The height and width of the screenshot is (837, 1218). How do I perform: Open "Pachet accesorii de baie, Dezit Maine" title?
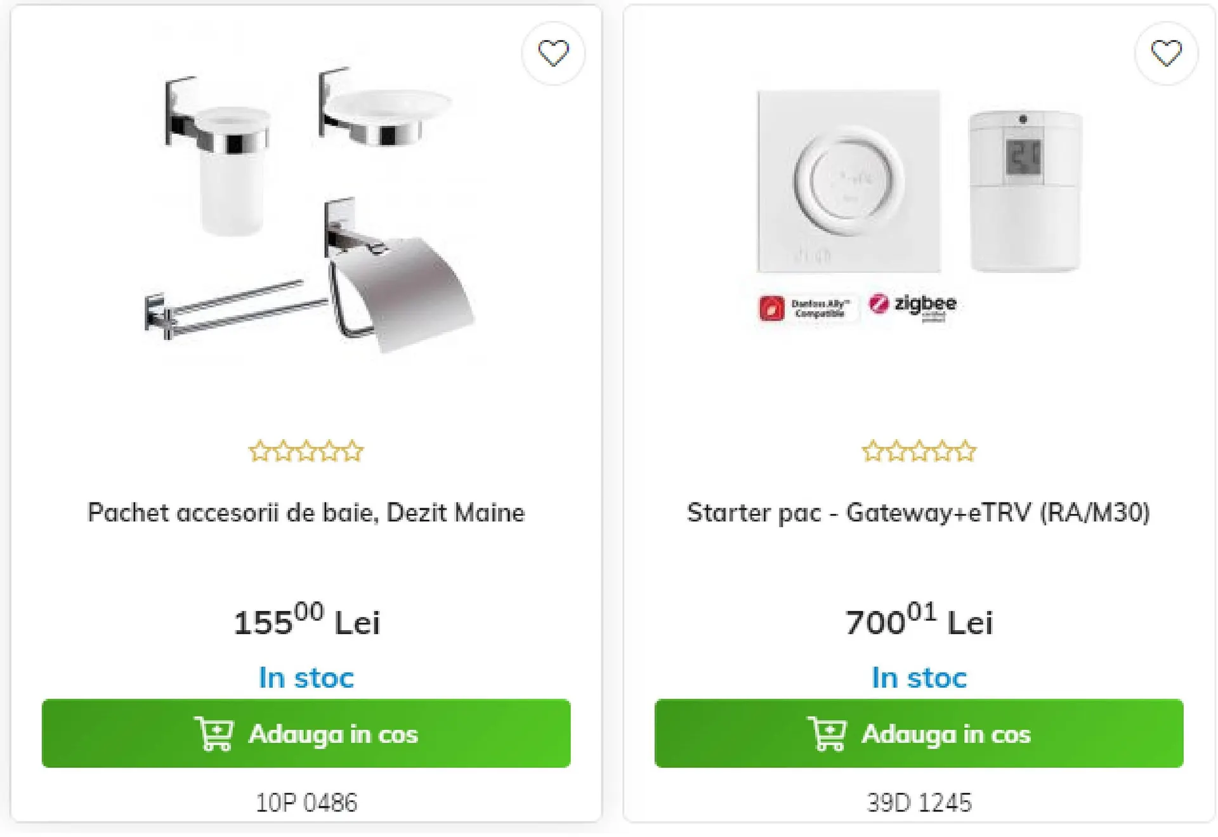click(x=306, y=513)
